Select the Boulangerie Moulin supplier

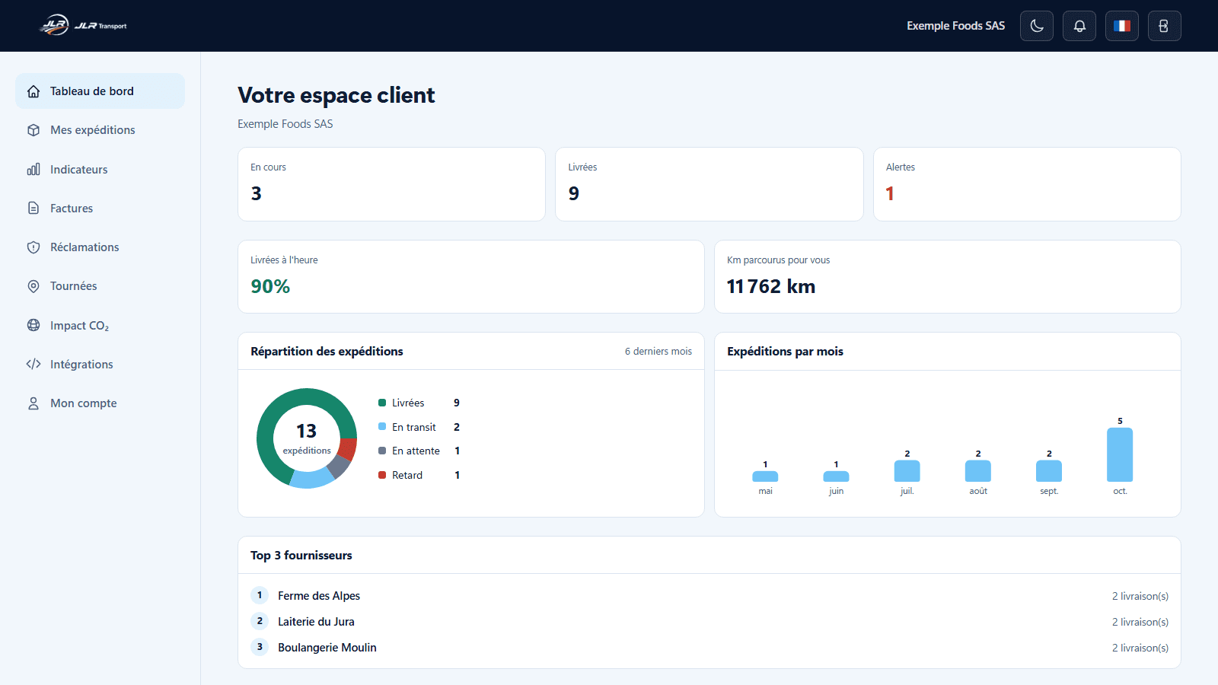click(x=327, y=648)
